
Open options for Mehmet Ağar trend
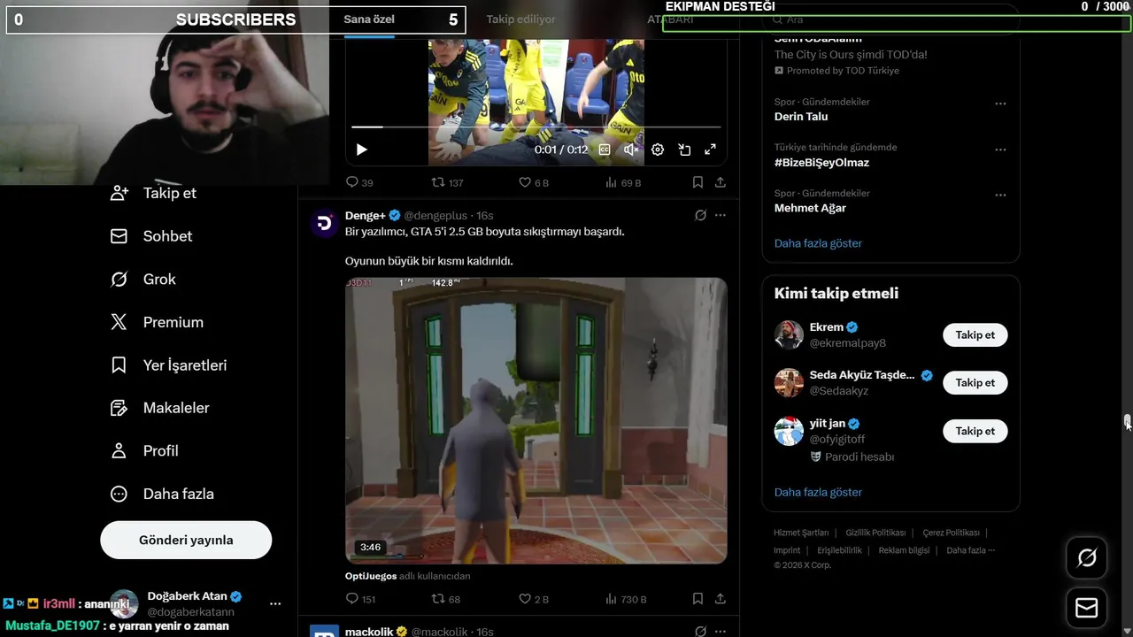click(1000, 195)
